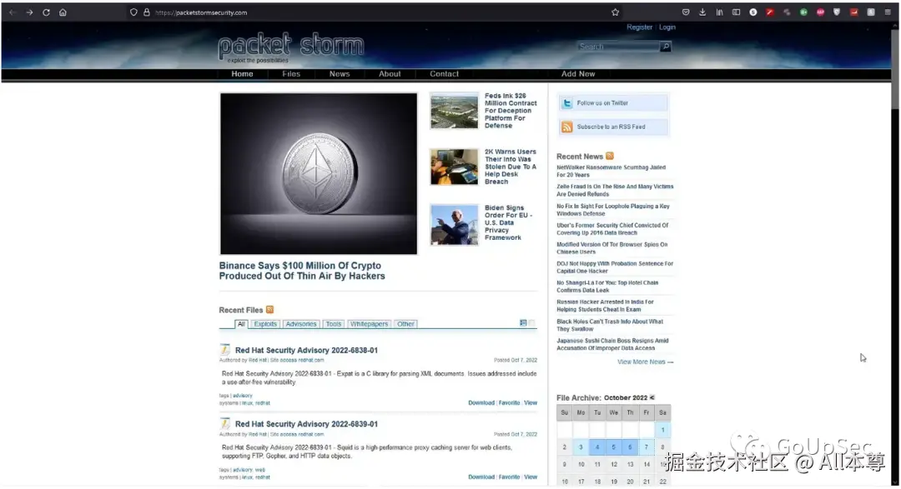Open Subscribe to an RSS Feed
The height and width of the screenshot is (489, 901).
click(x=612, y=127)
